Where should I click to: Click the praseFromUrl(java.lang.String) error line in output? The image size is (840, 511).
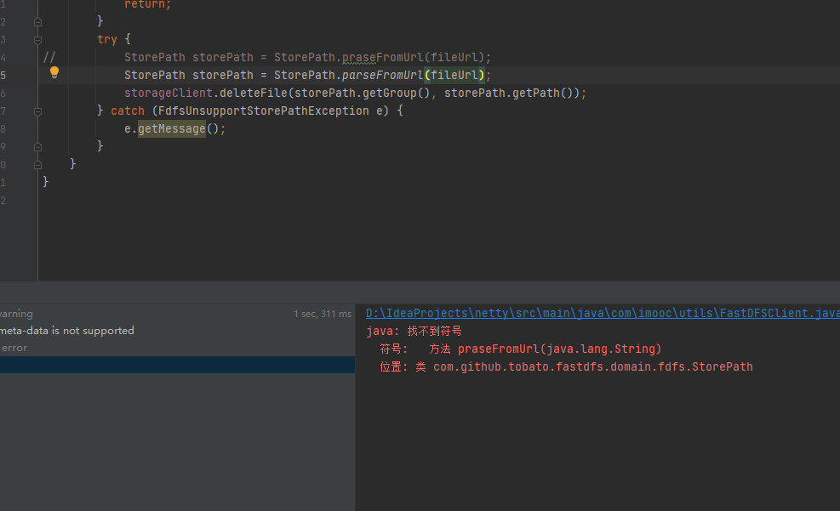click(558, 349)
